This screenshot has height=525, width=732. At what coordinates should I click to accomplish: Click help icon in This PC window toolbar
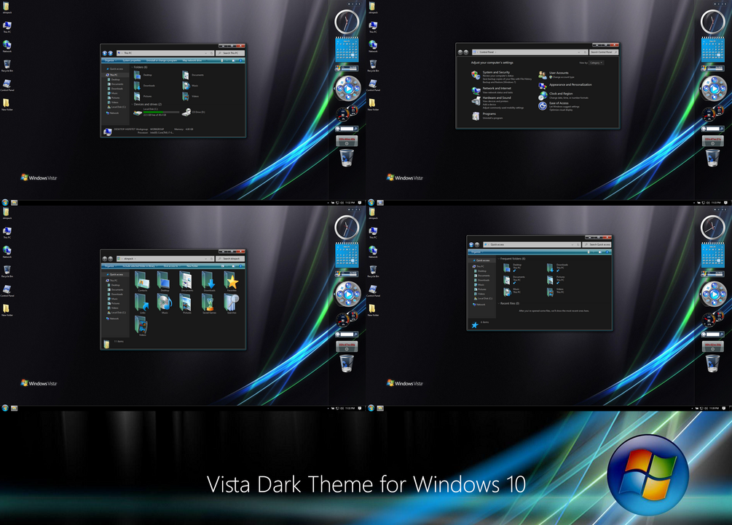241,60
